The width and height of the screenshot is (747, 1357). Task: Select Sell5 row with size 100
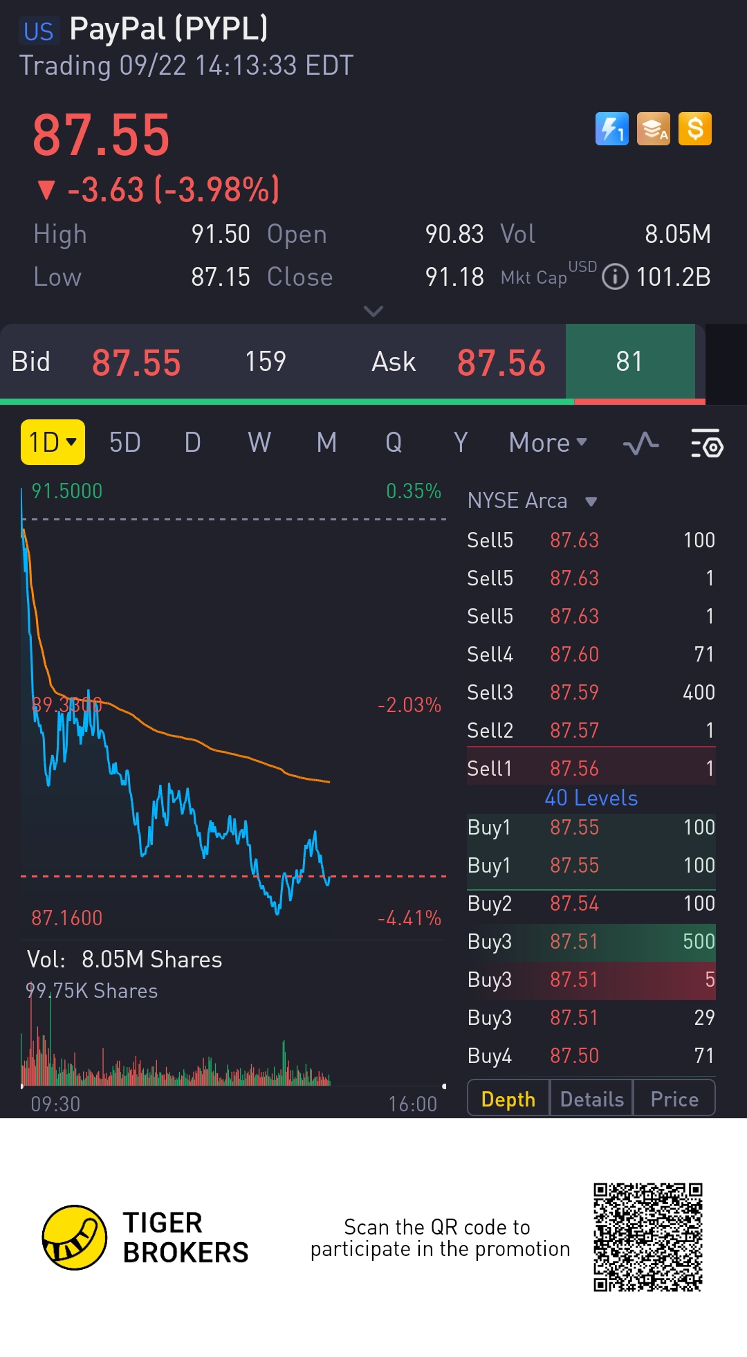pos(591,540)
